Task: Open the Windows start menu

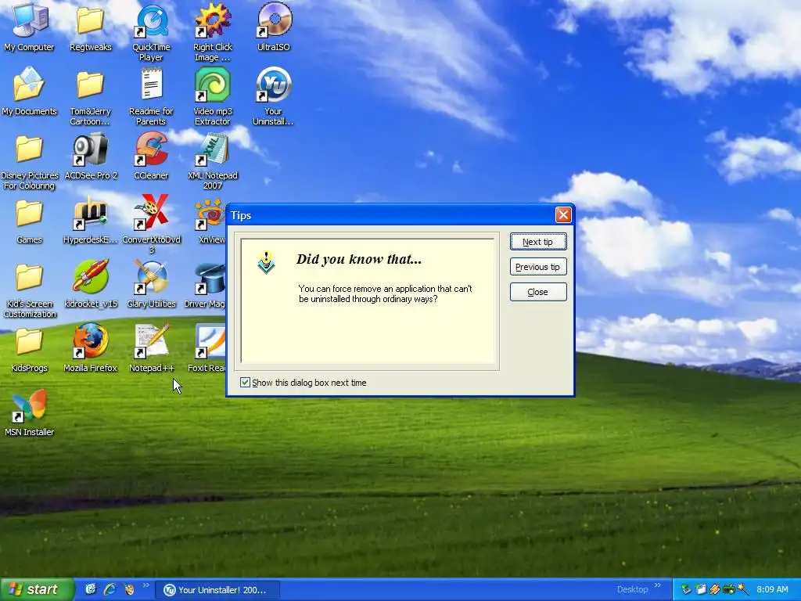Action: [36, 589]
